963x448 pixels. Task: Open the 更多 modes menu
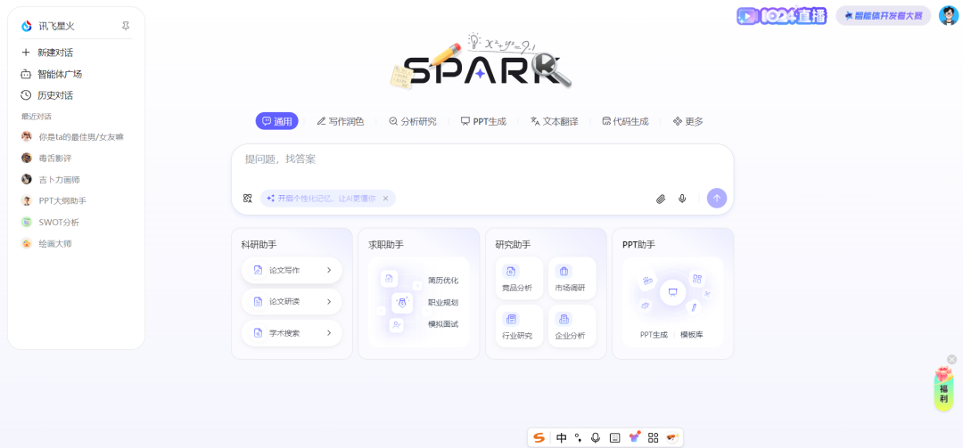tap(687, 121)
